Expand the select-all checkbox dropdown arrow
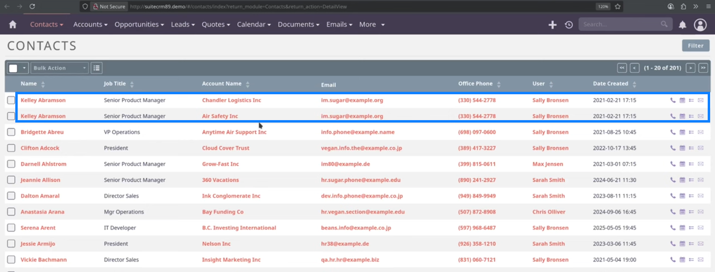The height and width of the screenshot is (272, 715). tap(24, 68)
